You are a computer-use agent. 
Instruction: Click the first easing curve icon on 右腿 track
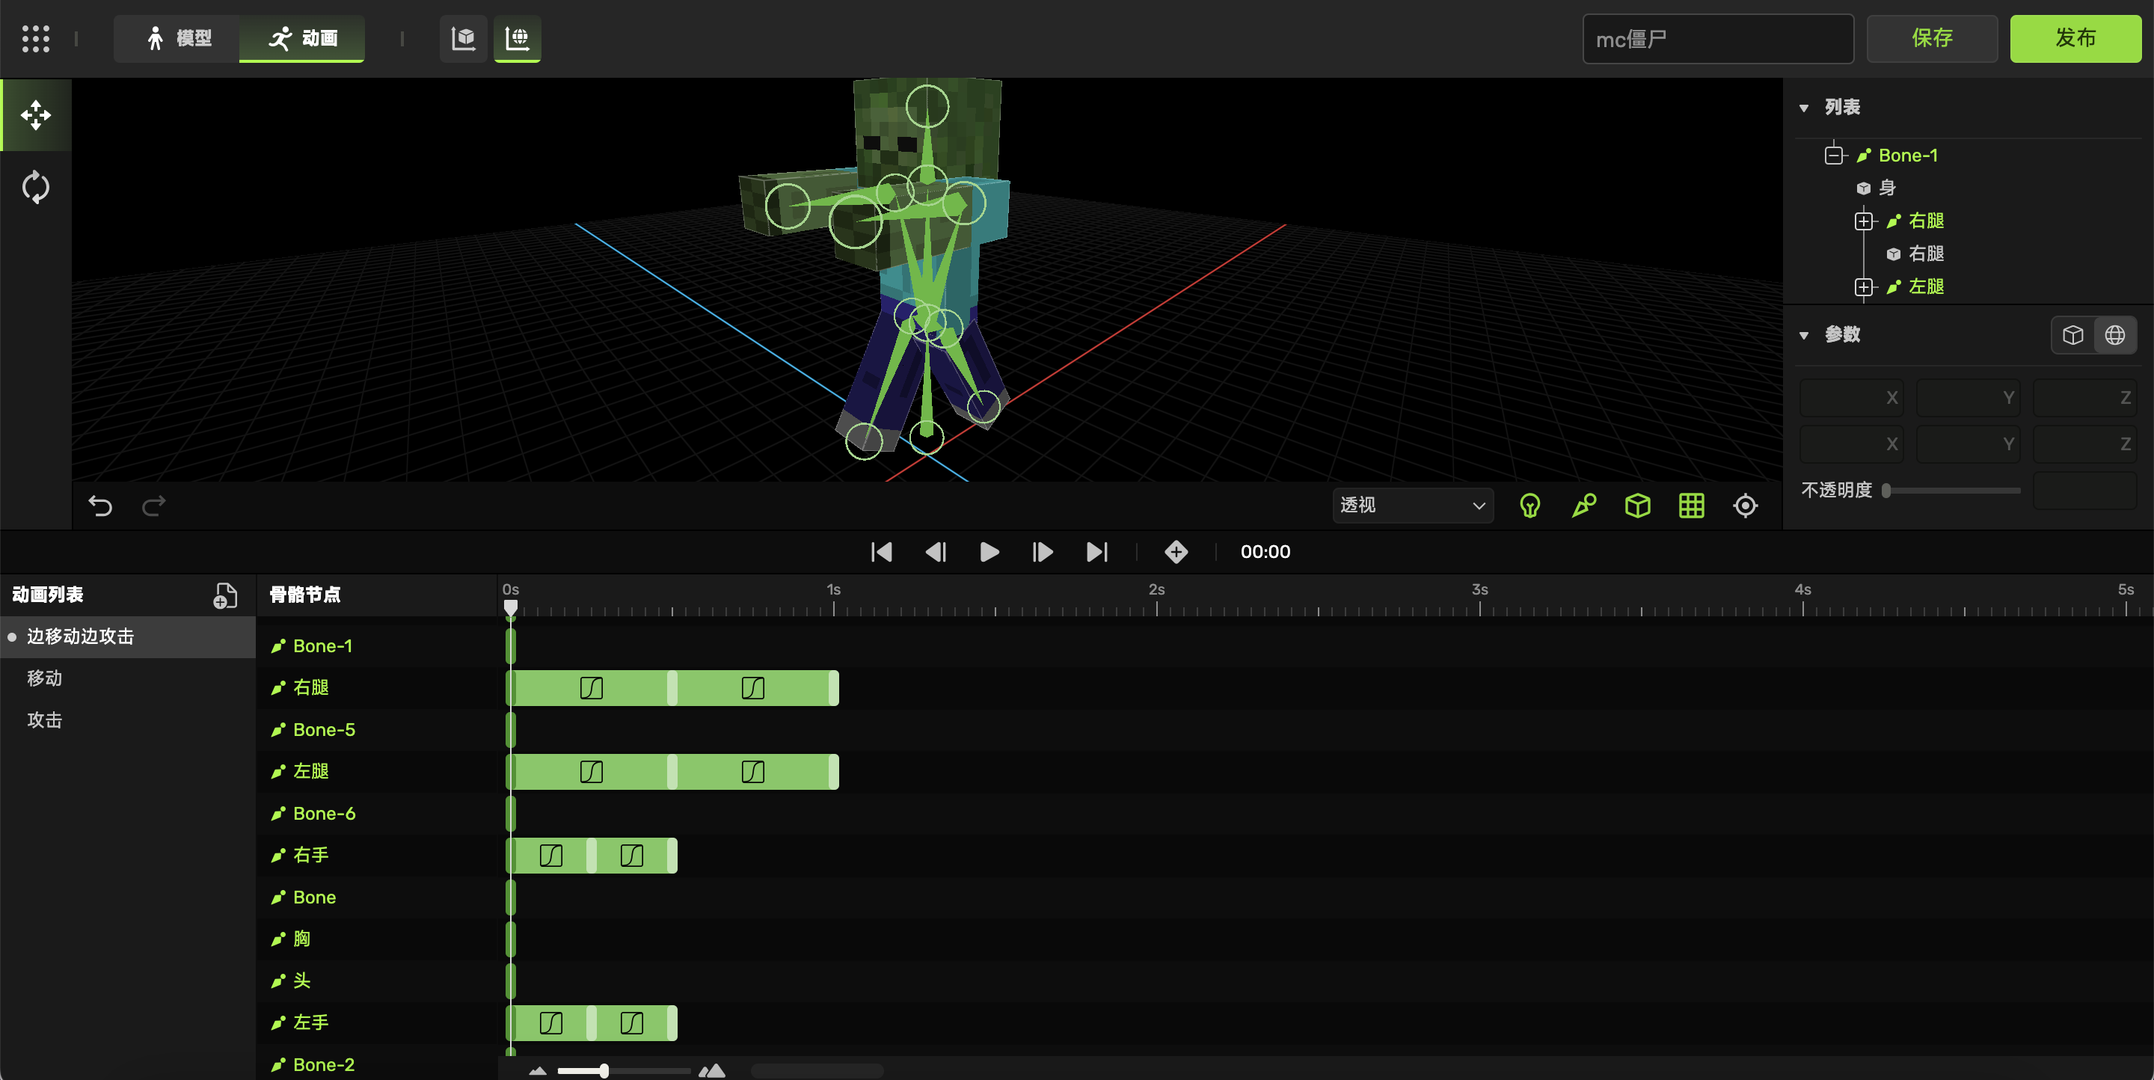click(591, 688)
